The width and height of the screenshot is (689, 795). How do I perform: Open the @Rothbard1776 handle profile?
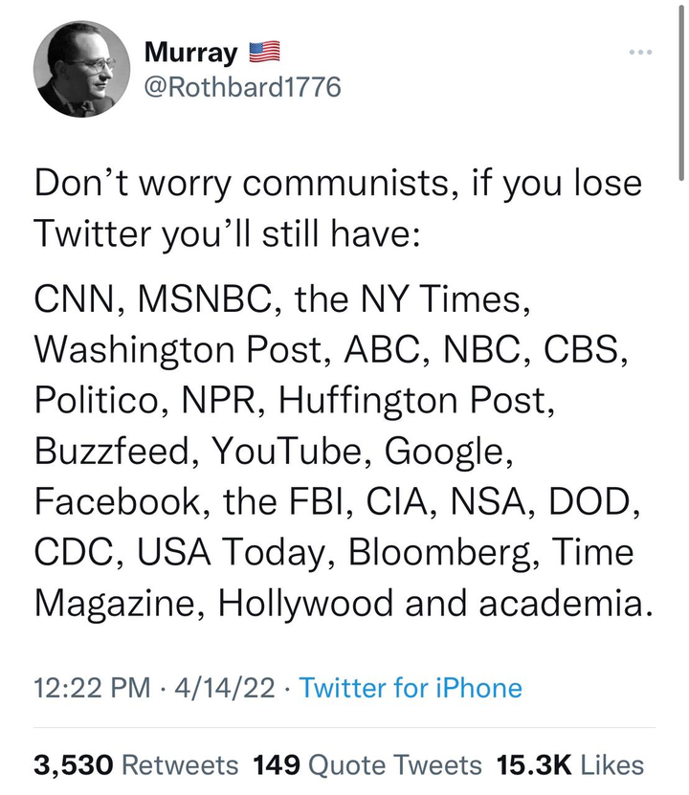click(x=241, y=88)
